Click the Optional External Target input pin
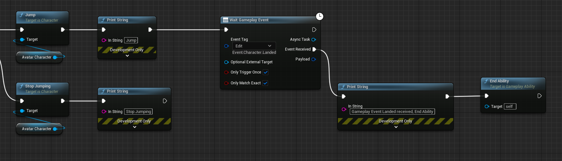562x161 pixels. tap(226, 62)
